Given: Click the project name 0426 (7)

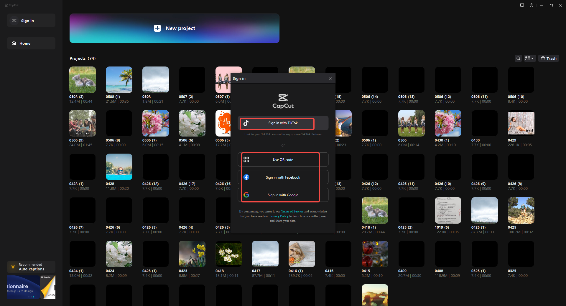Looking at the screenshot, I should click(x=76, y=227).
